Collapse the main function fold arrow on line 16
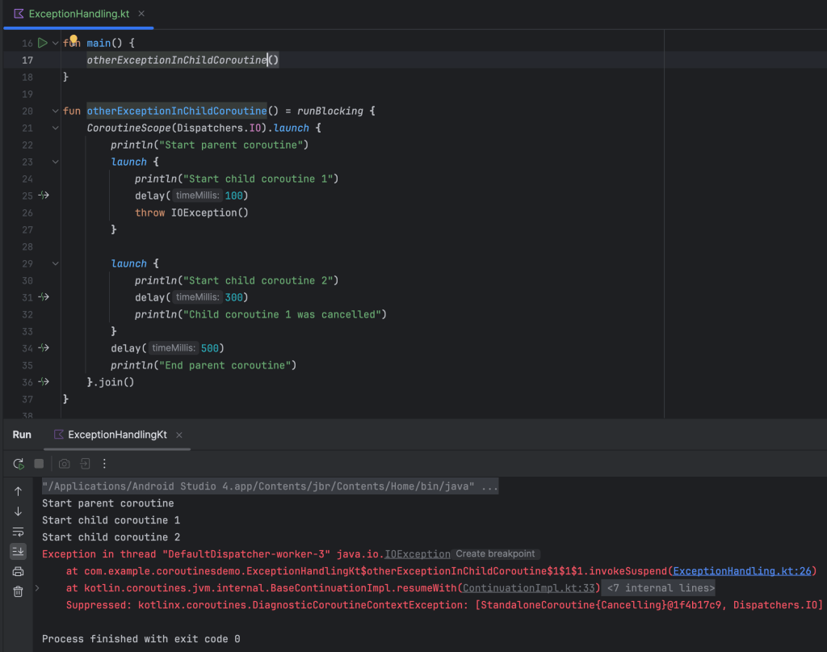This screenshot has height=652, width=827. coord(55,43)
